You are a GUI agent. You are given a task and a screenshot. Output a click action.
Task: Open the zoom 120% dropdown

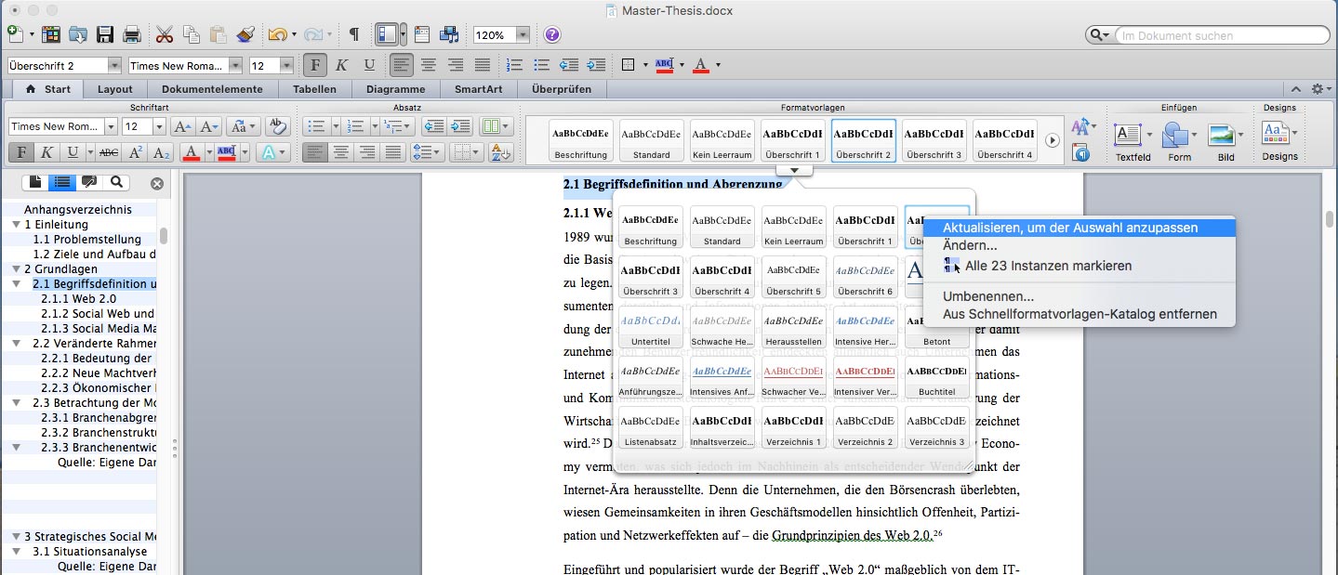tap(523, 35)
